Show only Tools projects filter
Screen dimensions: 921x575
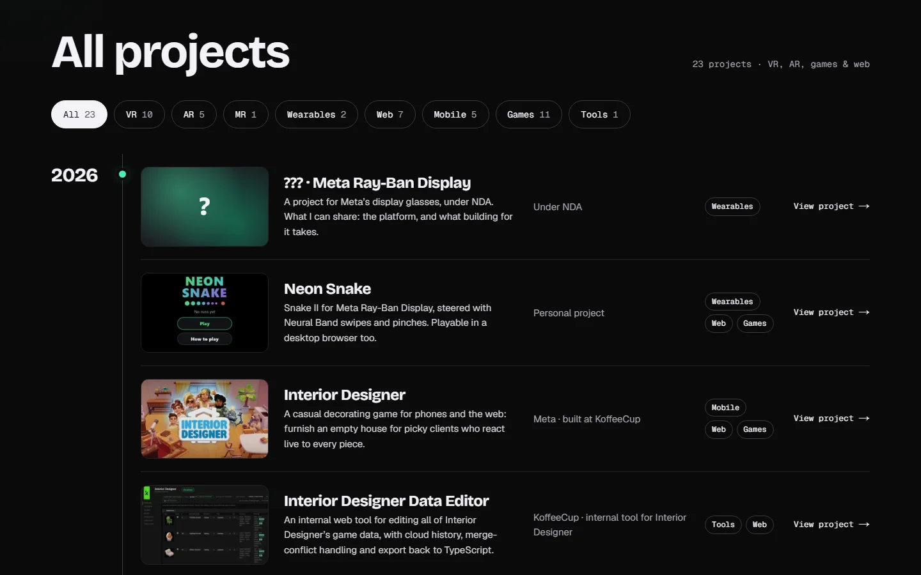point(599,114)
